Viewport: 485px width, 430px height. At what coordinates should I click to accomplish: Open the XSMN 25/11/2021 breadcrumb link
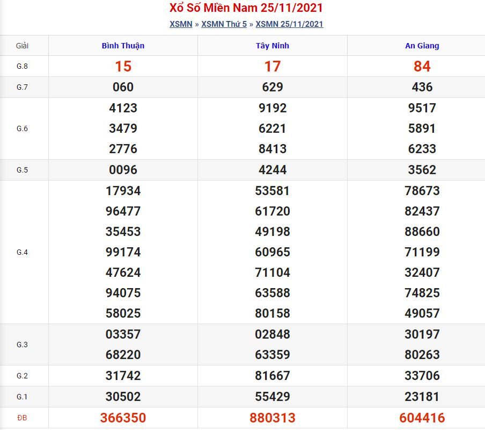[x=289, y=24]
